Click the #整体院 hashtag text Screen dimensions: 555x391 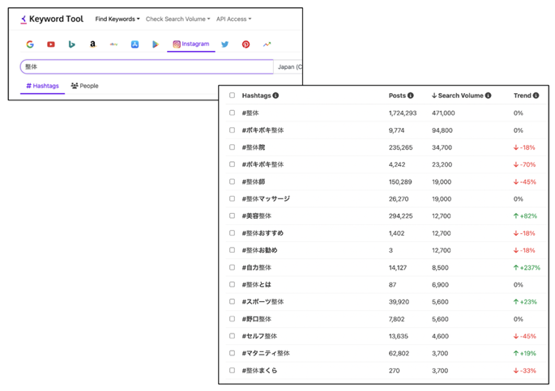click(254, 147)
